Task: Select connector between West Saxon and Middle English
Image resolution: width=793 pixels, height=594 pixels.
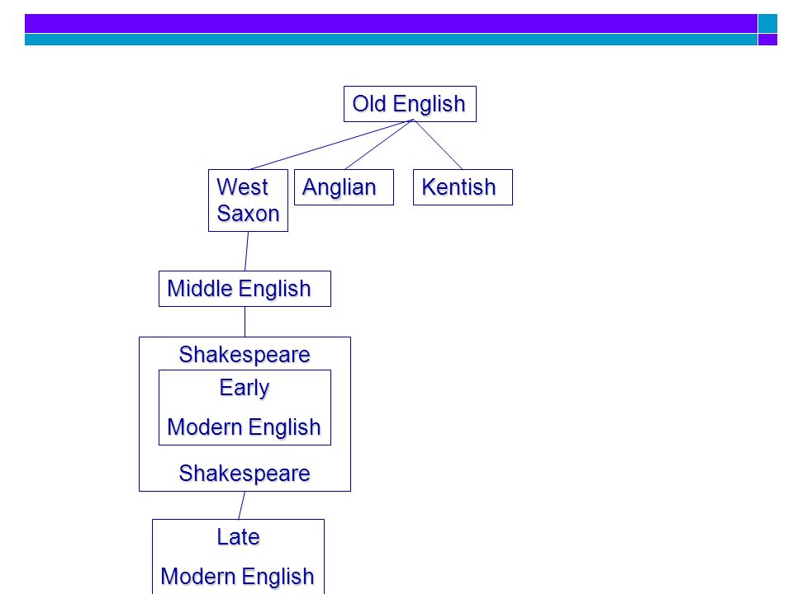Action: (x=247, y=251)
